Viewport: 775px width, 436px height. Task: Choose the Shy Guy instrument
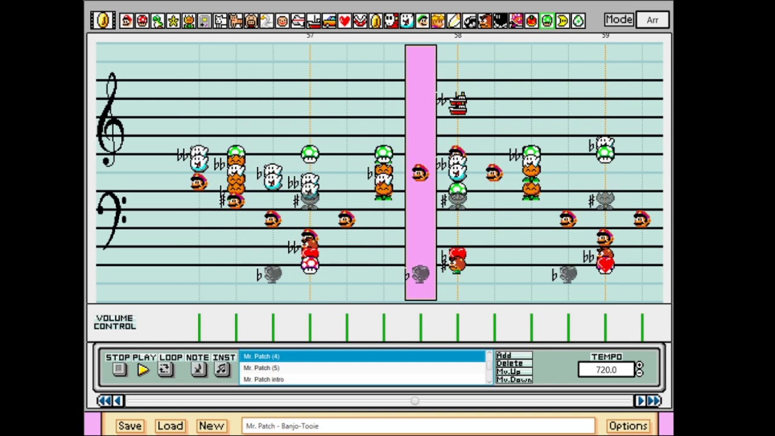(391, 21)
